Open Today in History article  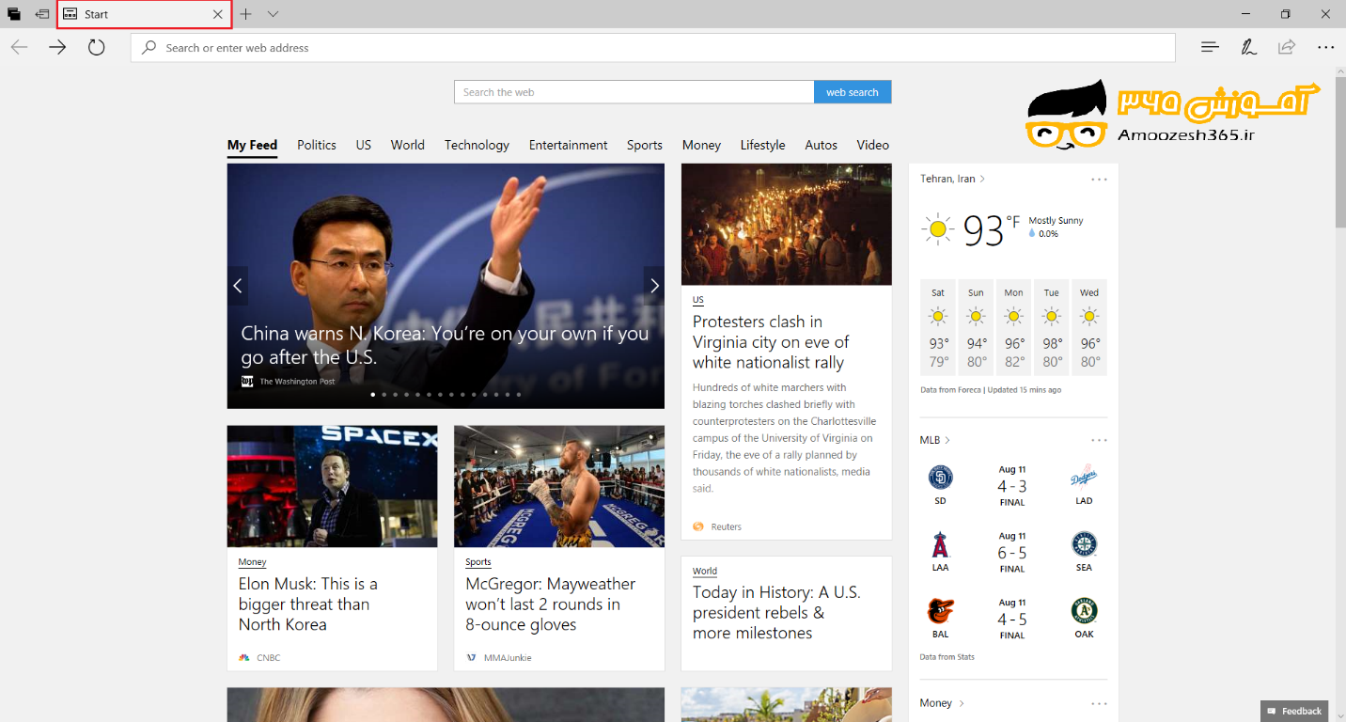click(776, 613)
